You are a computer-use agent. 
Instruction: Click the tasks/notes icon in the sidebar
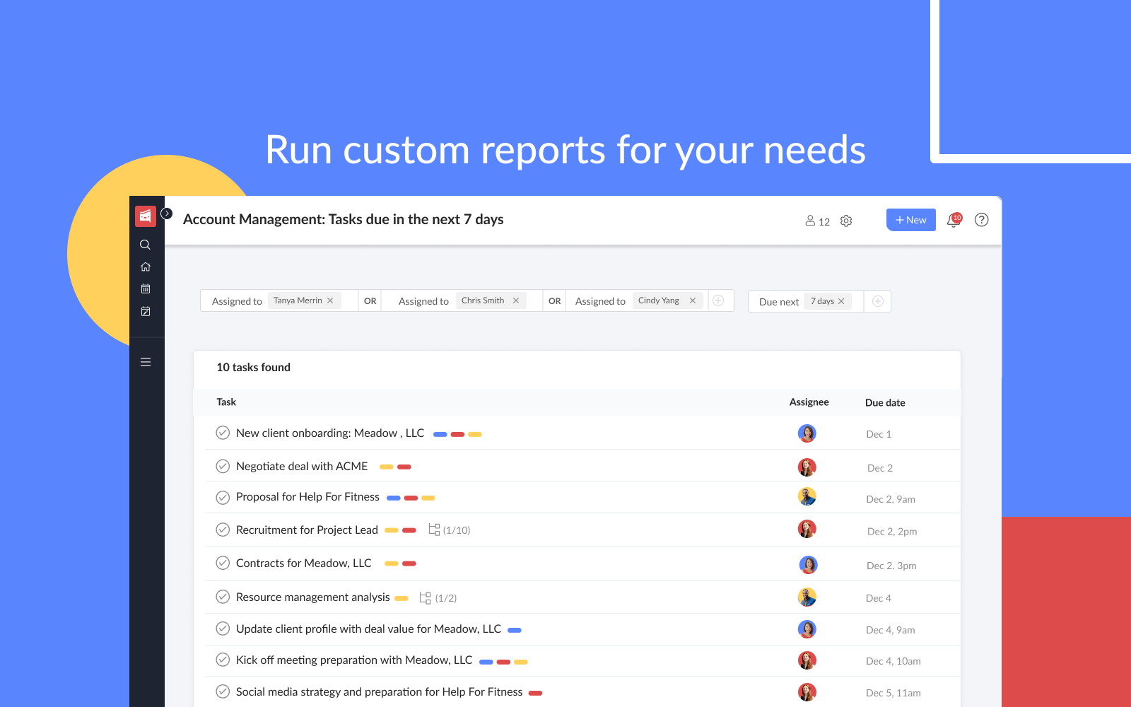click(x=145, y=311)
